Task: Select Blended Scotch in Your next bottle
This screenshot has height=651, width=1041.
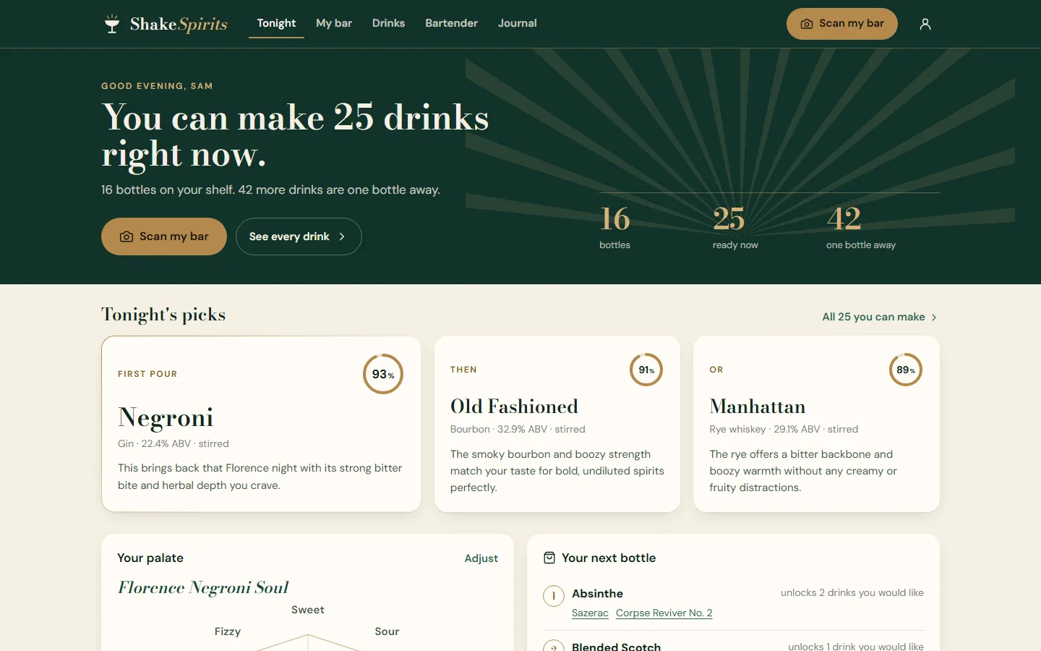Action: pos(616,646)
